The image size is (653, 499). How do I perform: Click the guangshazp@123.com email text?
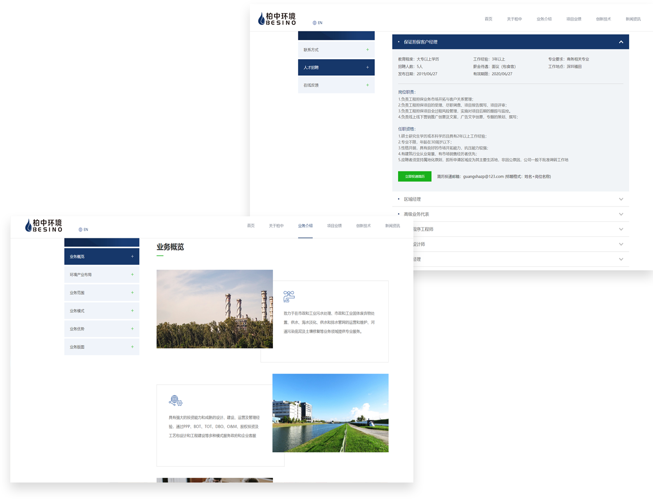(483, 176)
